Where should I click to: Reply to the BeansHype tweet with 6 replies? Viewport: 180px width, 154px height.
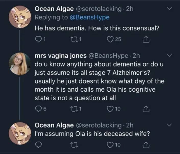coord(38,110)
